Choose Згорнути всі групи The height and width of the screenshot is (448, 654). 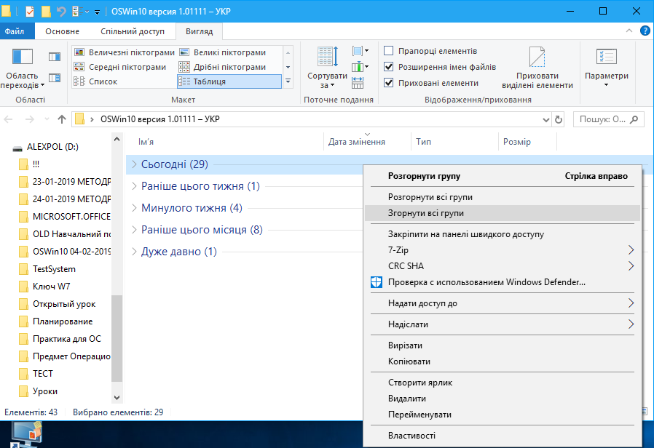[503, 213]
